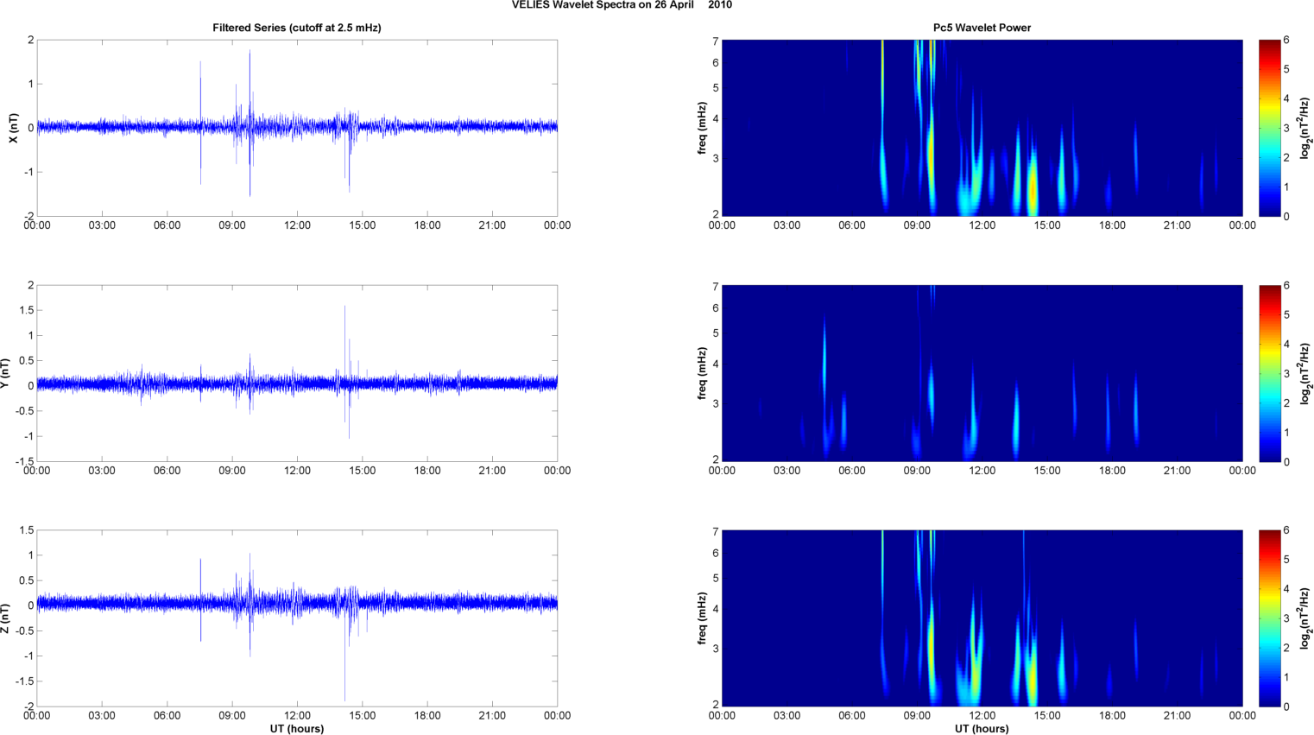Image resolution: width=1314 pixels, height=735 pixels.
Task: Click 'UT (hours)' label under the Z time series
Action: 297,729
